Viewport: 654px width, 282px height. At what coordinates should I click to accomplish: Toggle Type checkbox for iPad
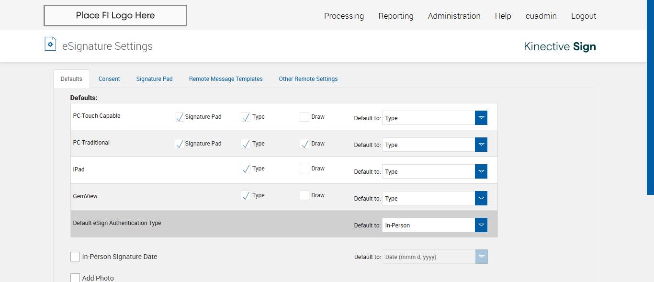tap(246, 169)
